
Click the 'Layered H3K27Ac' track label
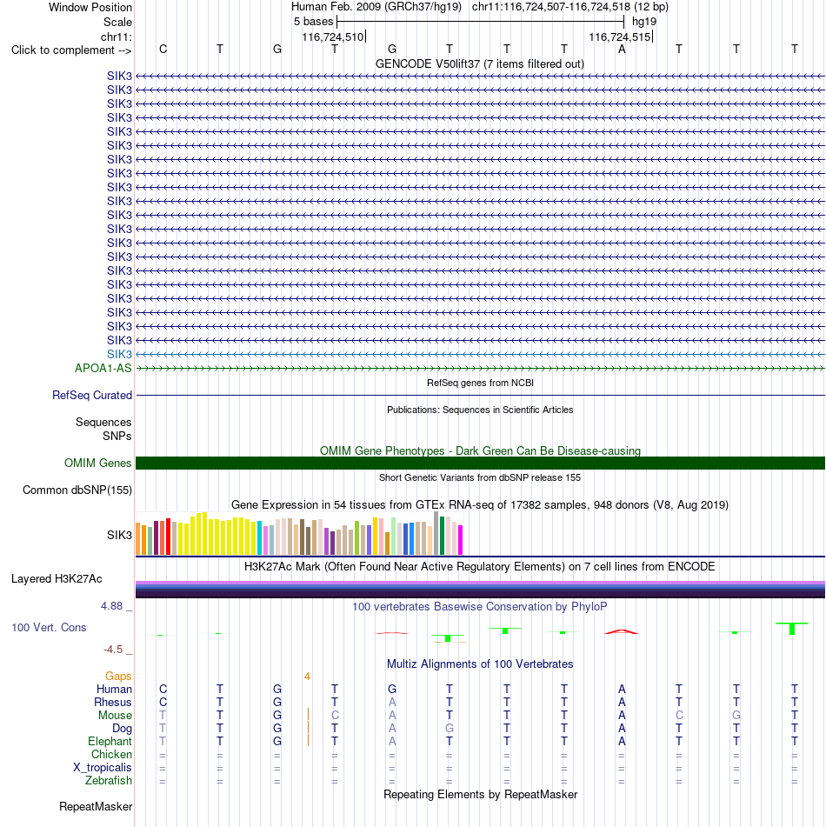point(57,578)
